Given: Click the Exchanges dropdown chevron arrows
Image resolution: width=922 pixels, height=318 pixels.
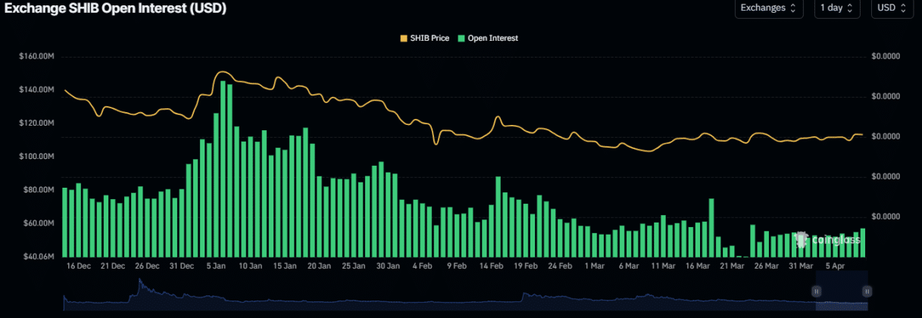Looking at the screenshot, I should point(793,8).
